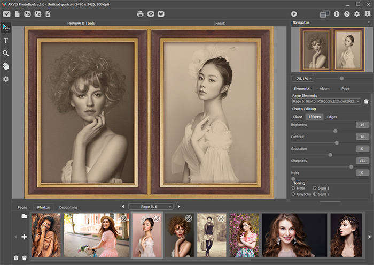Image resolution: width=374 pixels, height=265 pixels.
Task: Open program info icon
Action: pyautogui.click(x=337, y=14)
